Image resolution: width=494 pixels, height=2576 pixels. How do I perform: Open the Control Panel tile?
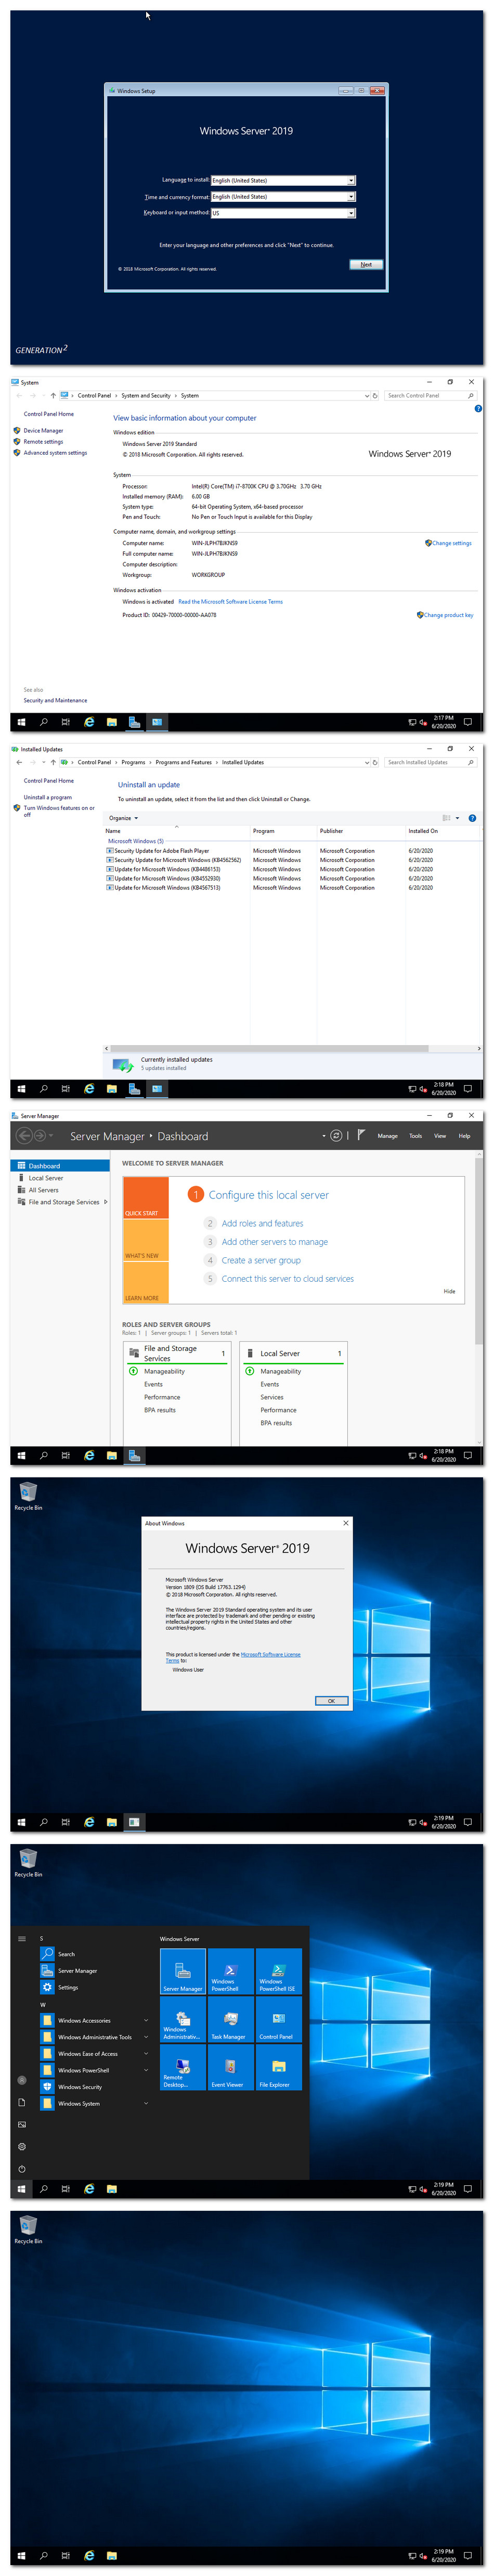(279, 2019)
